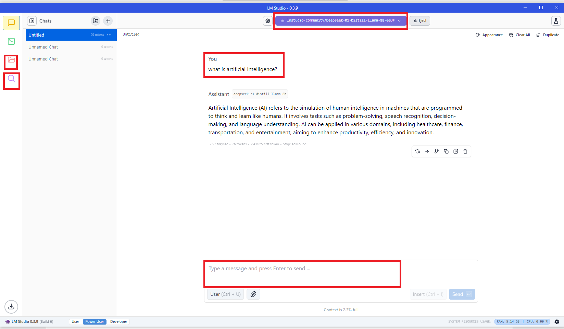Select the first Unnamed Chat
The image size is (564, 329).
point(43,47)
